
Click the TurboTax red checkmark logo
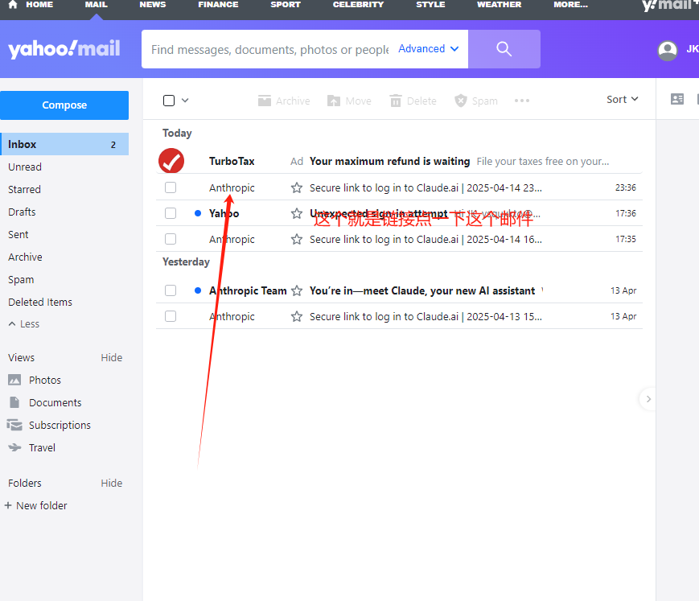[x=171, y=161]
